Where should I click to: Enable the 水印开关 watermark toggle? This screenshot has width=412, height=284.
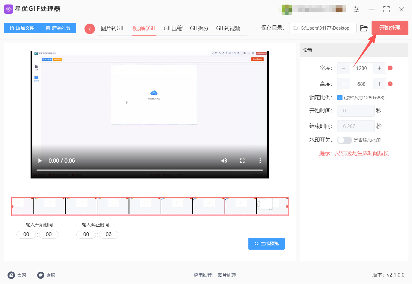344,140
